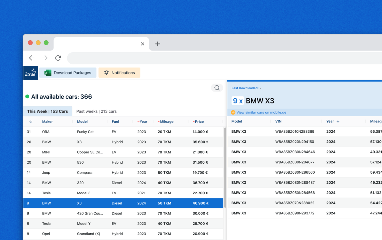Reload the page with refresh icon

click(x=58, y=58)
